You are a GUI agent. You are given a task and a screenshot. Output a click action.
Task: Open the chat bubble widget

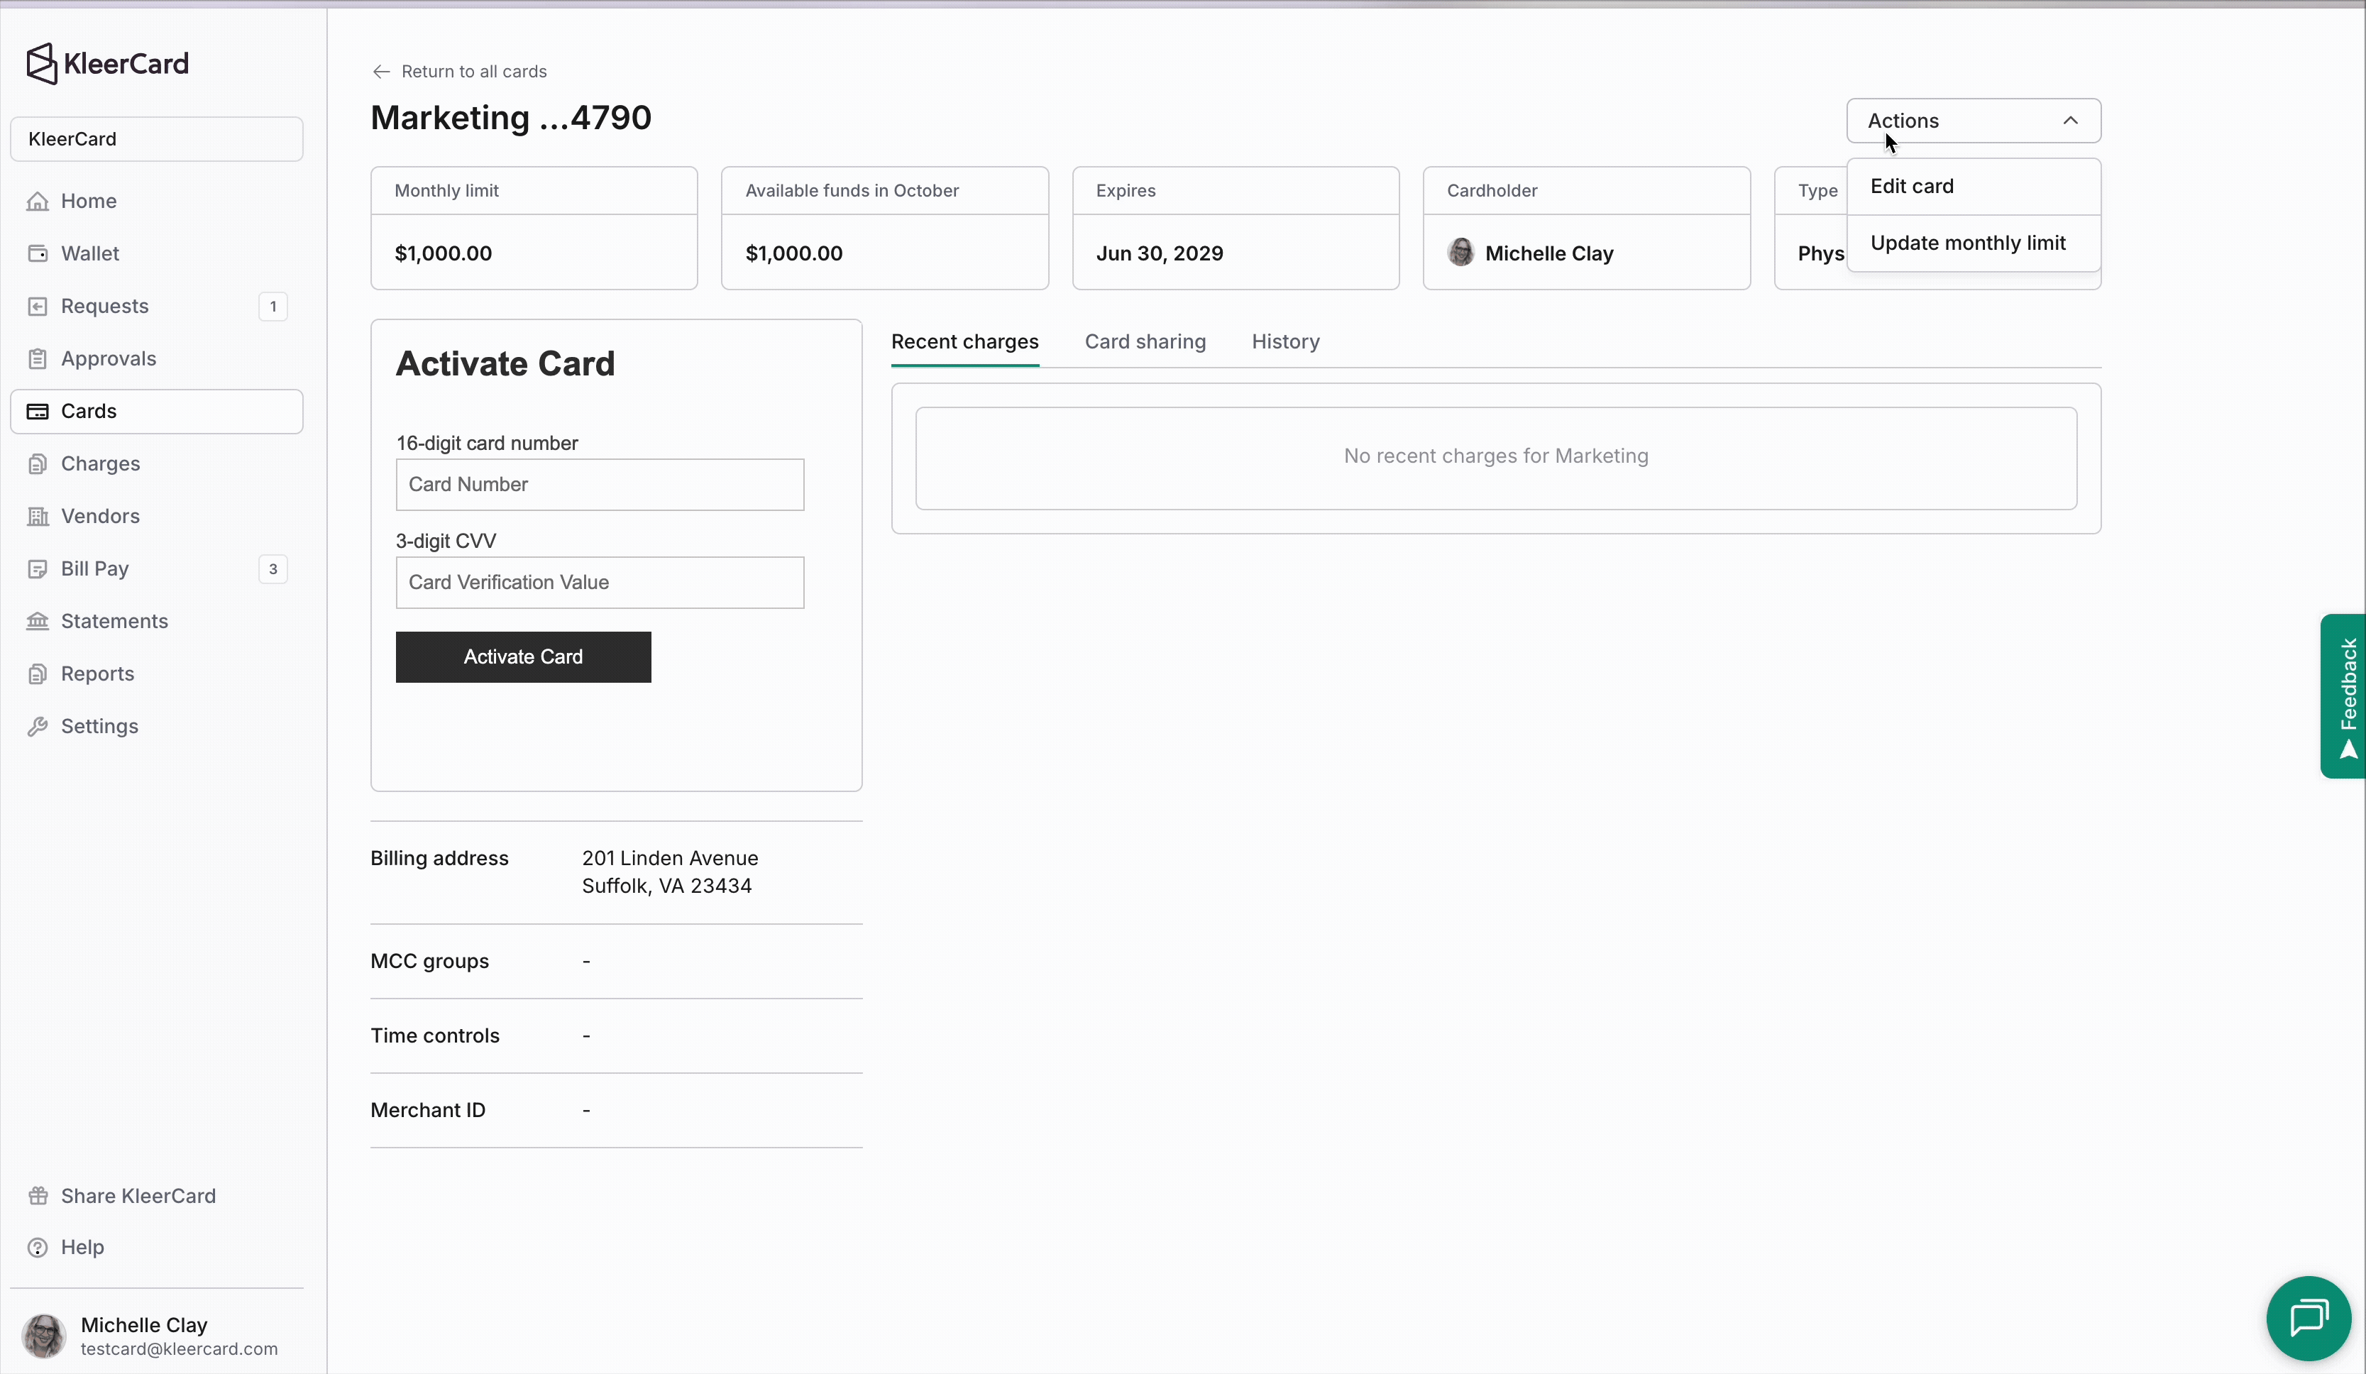(x=2309, y=1318)
